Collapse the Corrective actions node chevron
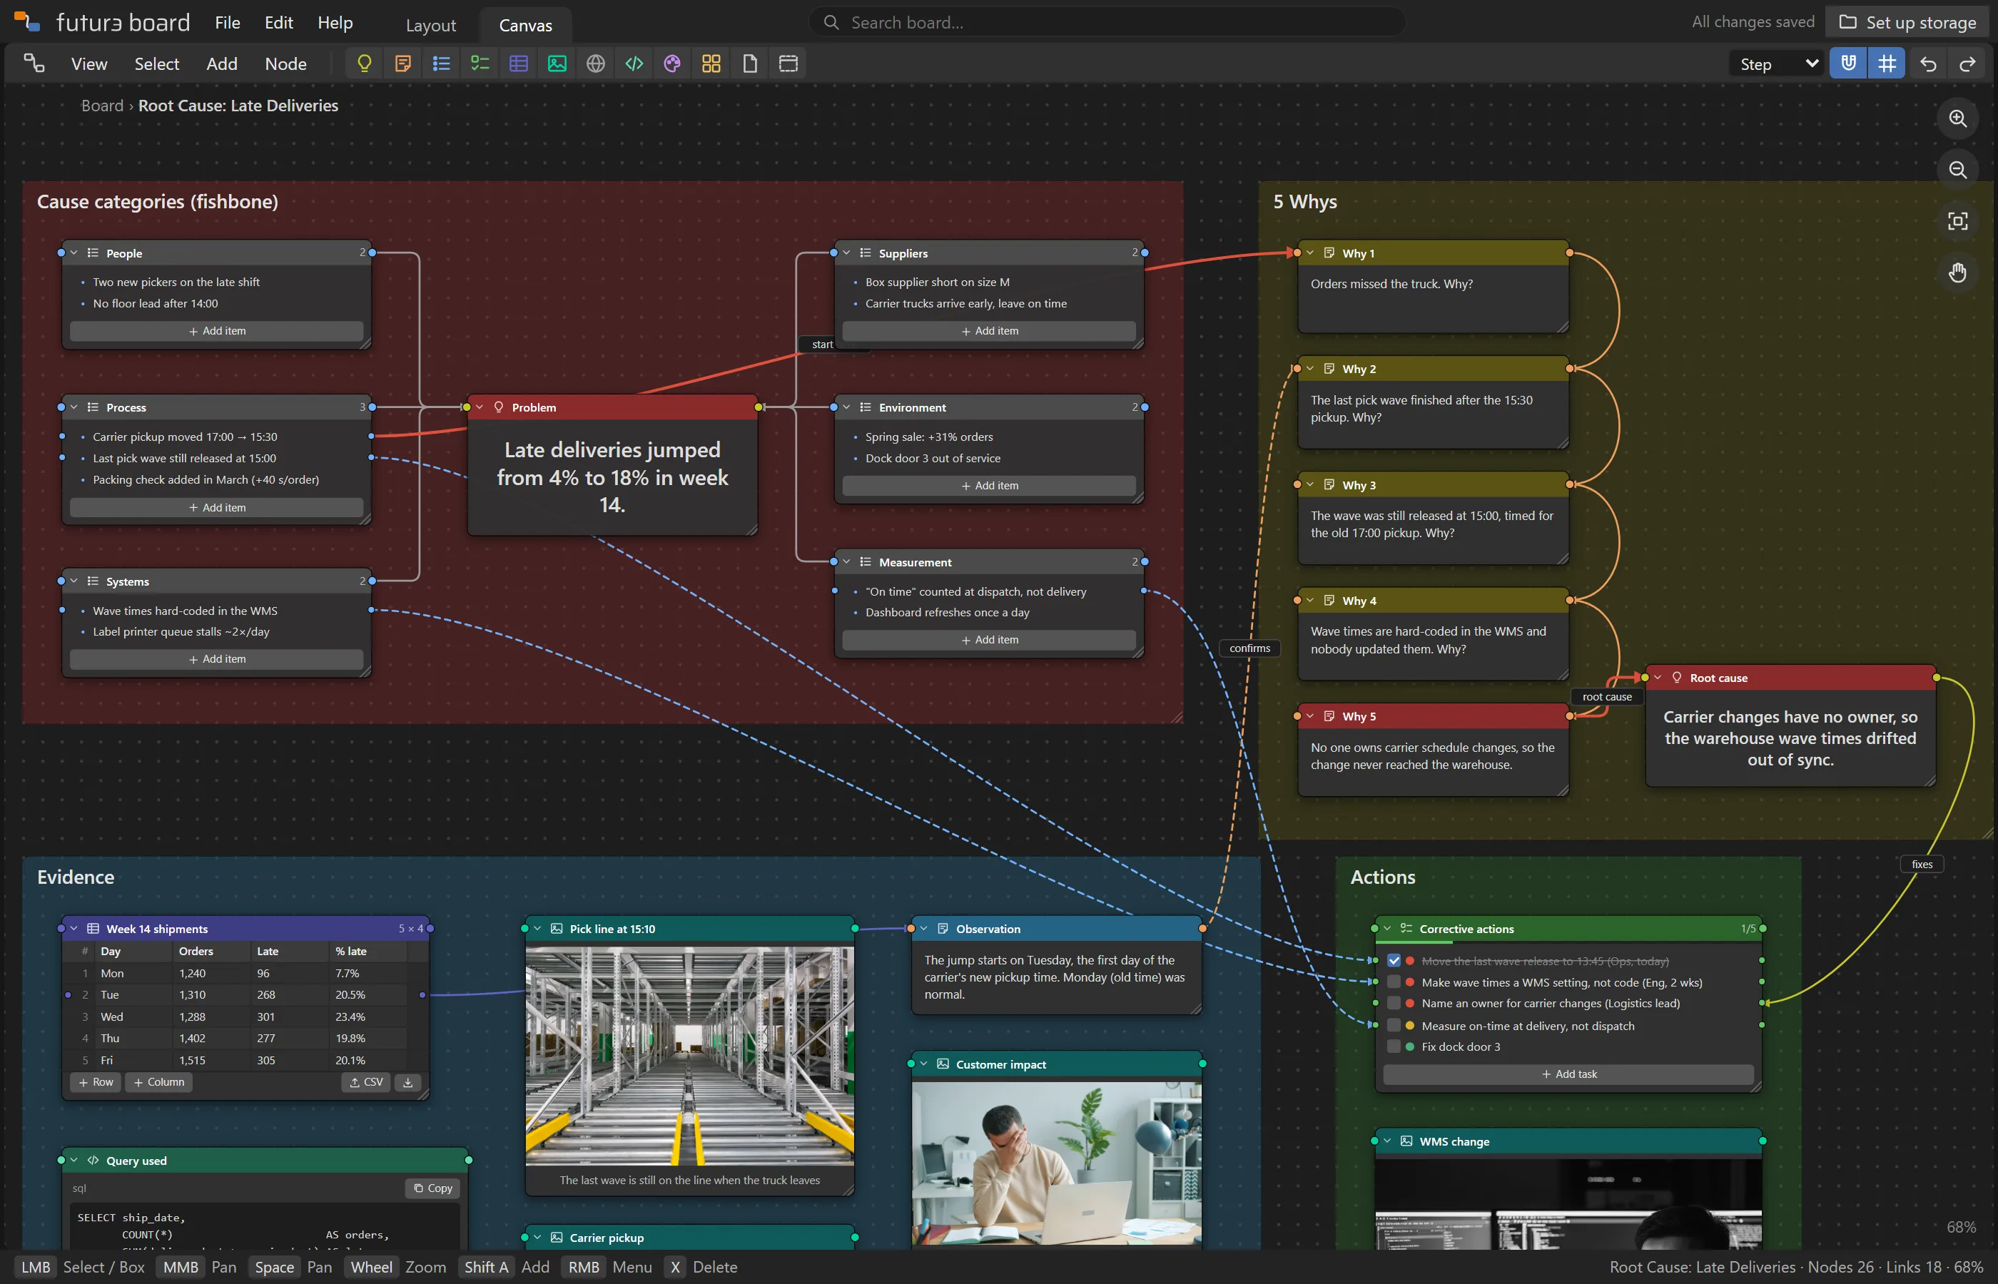Image resolution: width=1998 pixels, height=1284 pixels. 1388,928
